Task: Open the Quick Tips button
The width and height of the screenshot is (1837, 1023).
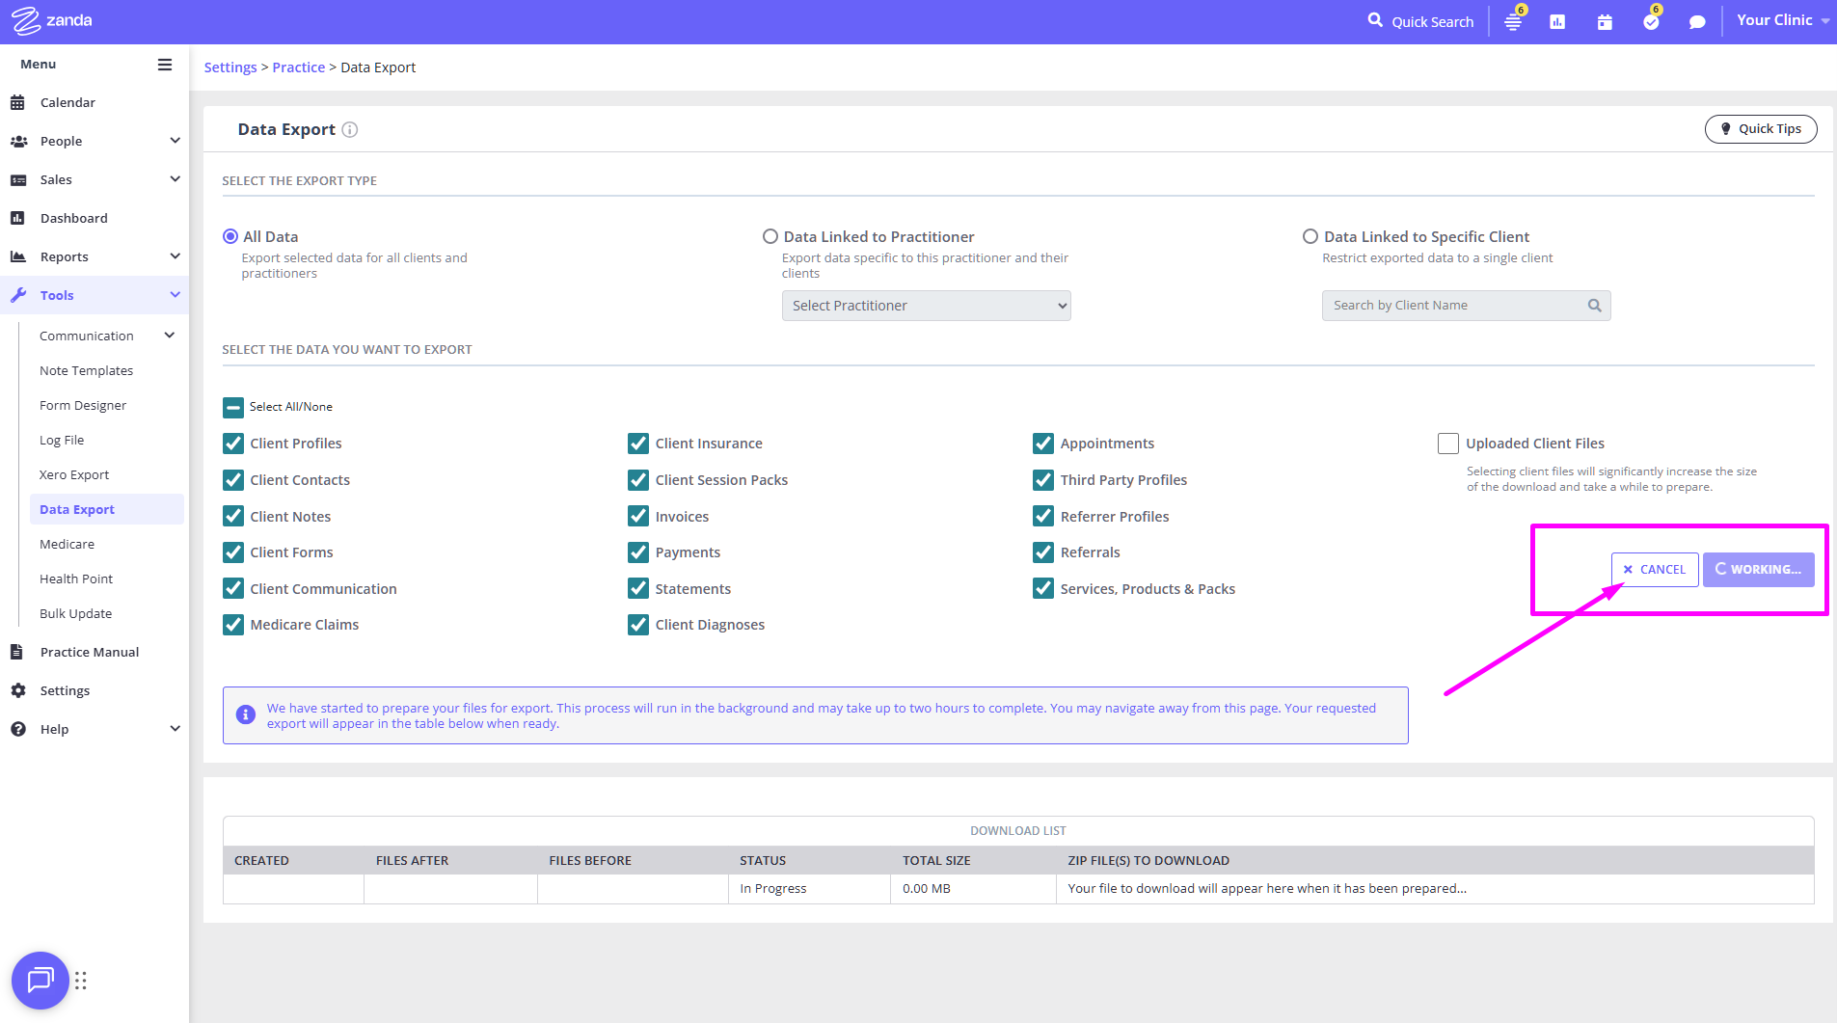Action: 1760,129
